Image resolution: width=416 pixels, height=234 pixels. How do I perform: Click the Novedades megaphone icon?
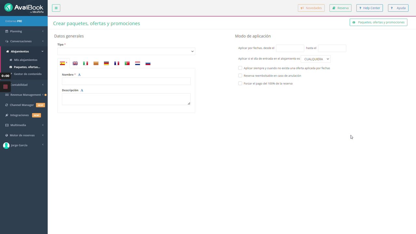pyautogui.click(x=302, y=8)
